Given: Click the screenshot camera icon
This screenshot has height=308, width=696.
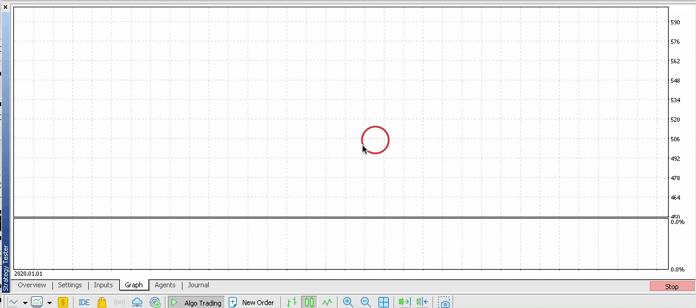Looking at the screenshot, I should [x=444, y=303].
